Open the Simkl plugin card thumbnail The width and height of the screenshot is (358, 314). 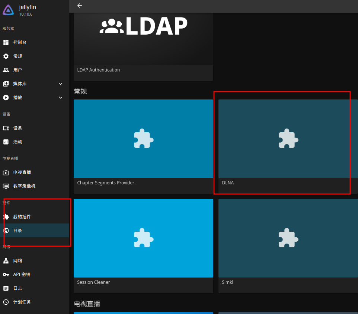(x=288, y=238)
